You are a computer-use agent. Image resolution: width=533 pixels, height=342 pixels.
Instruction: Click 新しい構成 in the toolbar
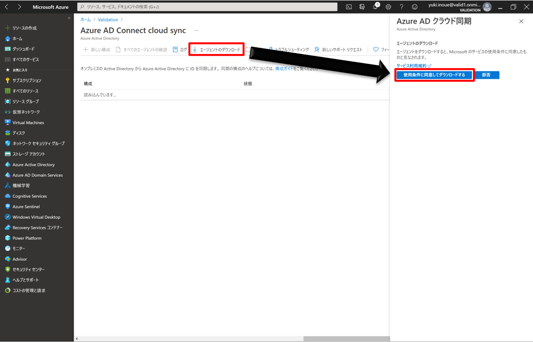click(x=97, y=50)
